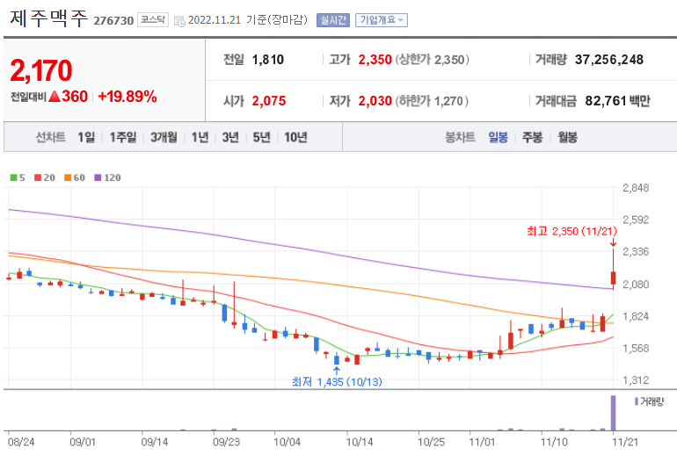The height and width of the screenshot is (455, 677).
Task: Select the 5년 line chart tab
Action: [x=261, y=137]
